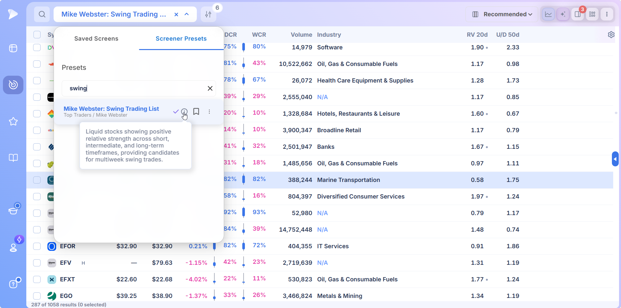
Task: Open the side panel icon with badge 3
Action: 577,14
